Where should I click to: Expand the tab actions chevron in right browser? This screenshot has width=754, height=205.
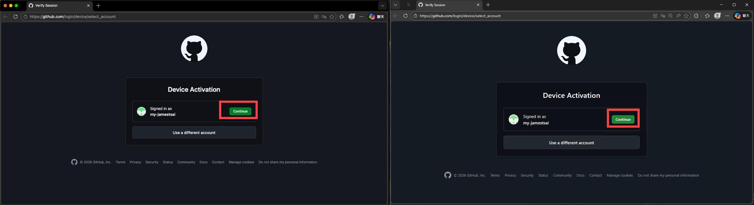click(395, 5)
